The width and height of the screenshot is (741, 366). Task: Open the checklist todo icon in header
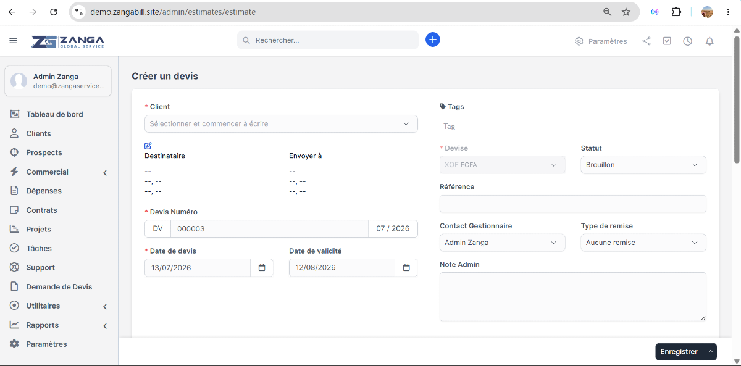tap(667, 41)
